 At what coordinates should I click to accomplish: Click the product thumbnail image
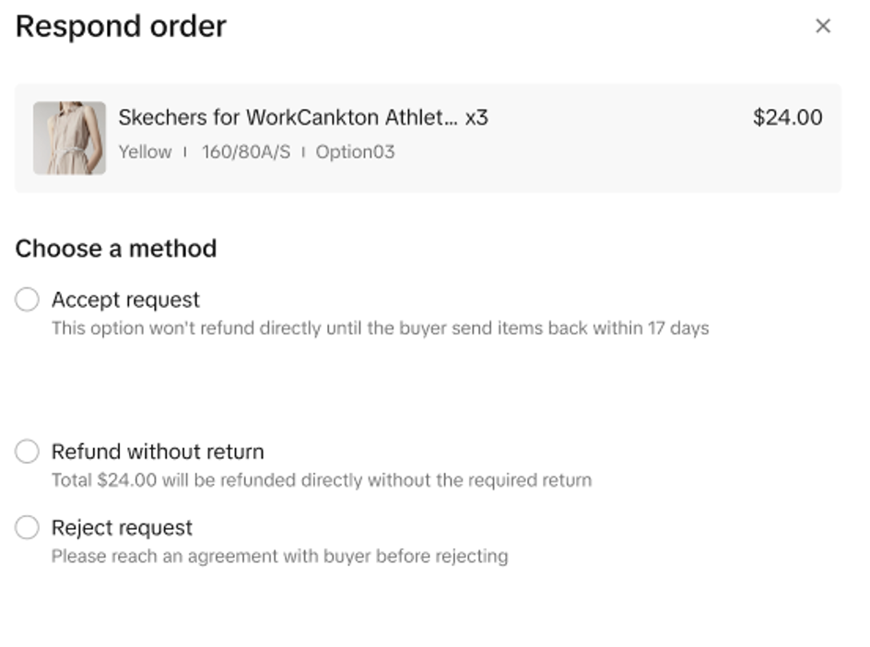(69, 138)
